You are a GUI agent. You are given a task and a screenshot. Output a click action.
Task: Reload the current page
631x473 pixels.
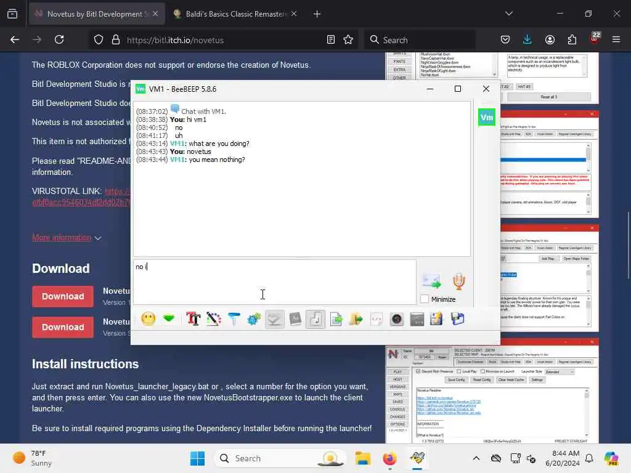tap(59, 40)
